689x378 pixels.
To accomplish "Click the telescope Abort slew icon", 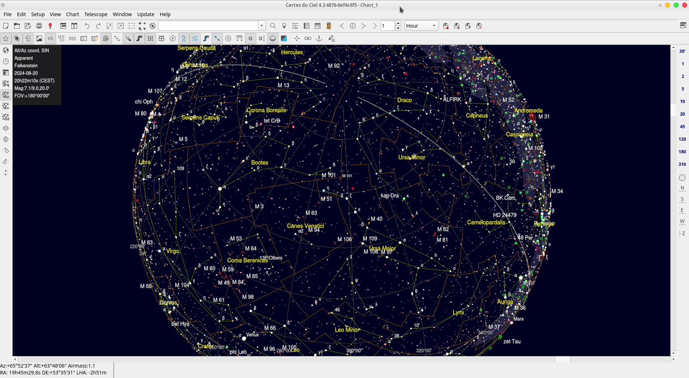I will (479, 26).
